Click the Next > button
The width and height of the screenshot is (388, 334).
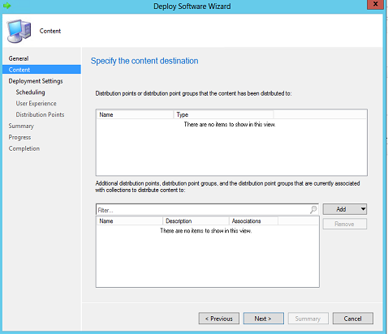(264, 319)
